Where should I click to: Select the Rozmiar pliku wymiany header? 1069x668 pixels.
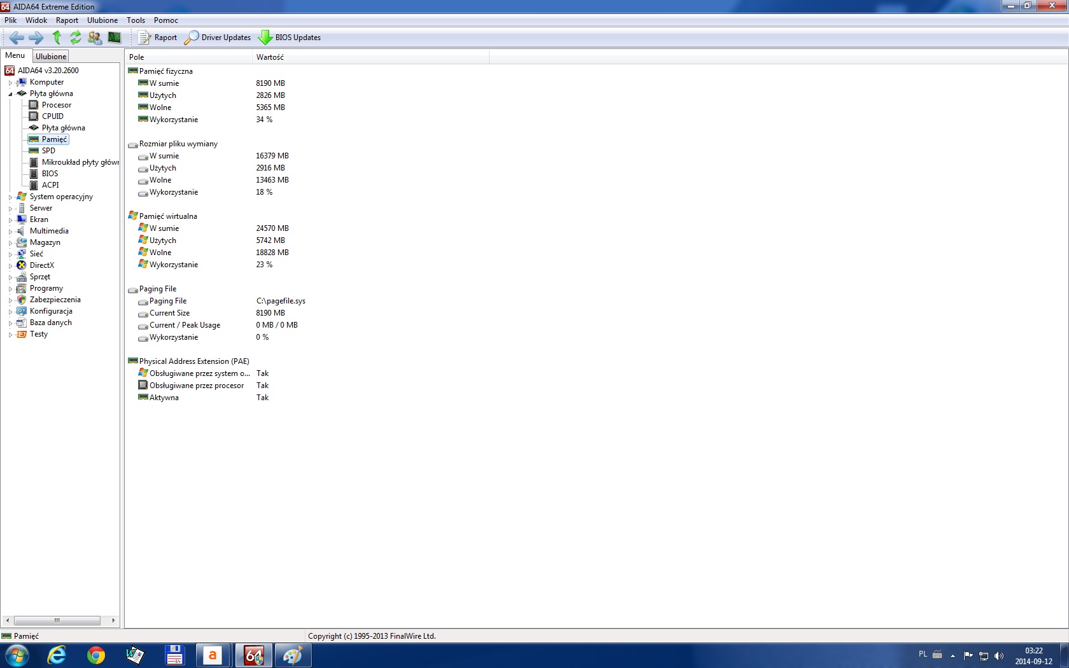[178, 144]
